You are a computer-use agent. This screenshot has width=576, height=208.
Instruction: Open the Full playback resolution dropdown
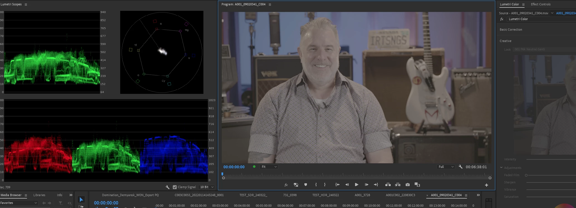tap(446, 167)
